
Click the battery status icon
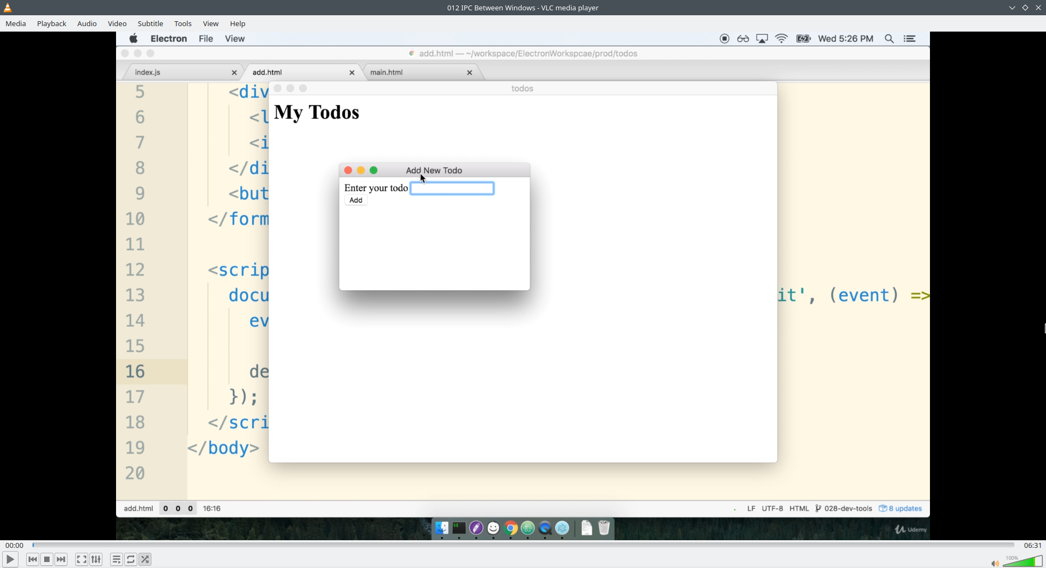click(x=804, y=39)
